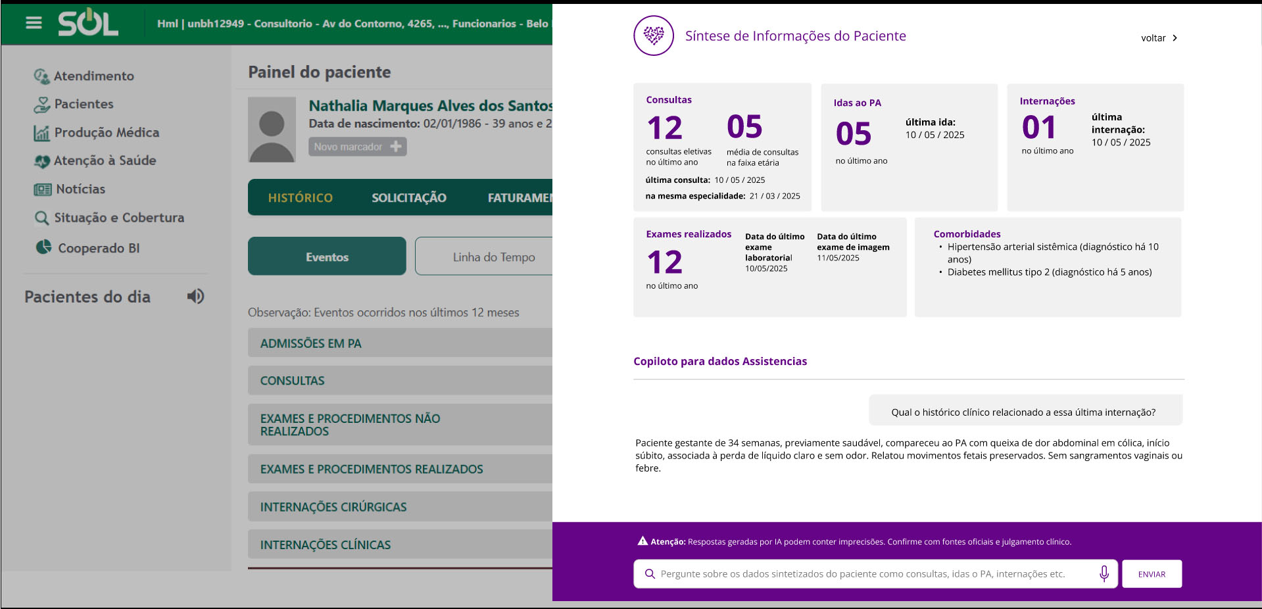The width and height of the screenshot is (1262, 609).
Task: Click the Qual o histórico clínico question bubble
Action: click(1025, 411)
